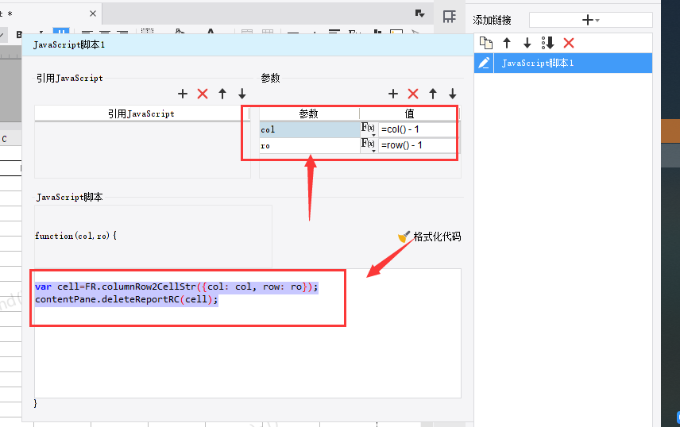
Task: Move referenced JavaScript entry down
Action: tap(242, 94)
